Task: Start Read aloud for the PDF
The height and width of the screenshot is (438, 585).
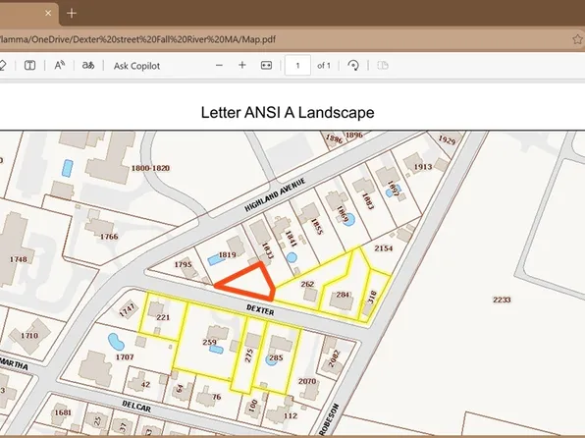Action: [x=60, y=66]
